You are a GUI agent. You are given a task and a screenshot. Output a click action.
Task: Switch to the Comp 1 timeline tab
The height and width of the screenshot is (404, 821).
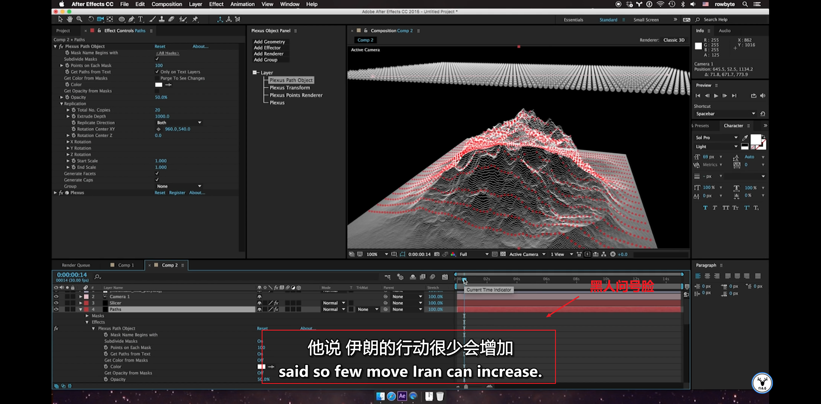click(126, 265)
